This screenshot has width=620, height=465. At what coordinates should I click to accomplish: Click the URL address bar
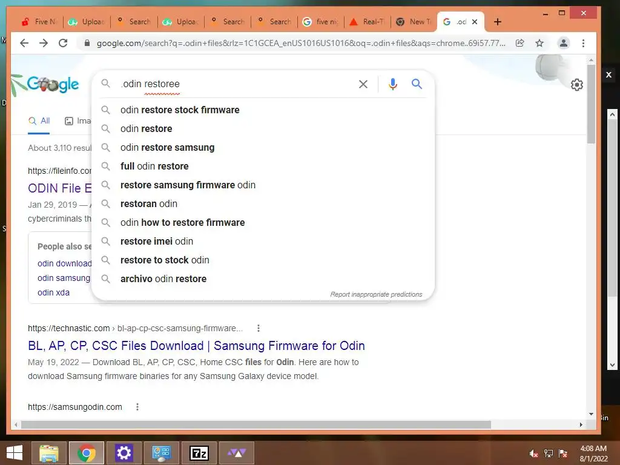[x=300, y=43]
